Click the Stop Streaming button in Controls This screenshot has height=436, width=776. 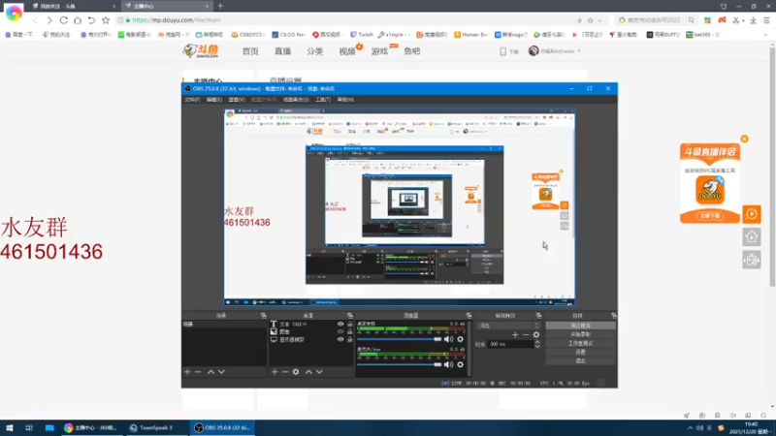tap(580, 326)
